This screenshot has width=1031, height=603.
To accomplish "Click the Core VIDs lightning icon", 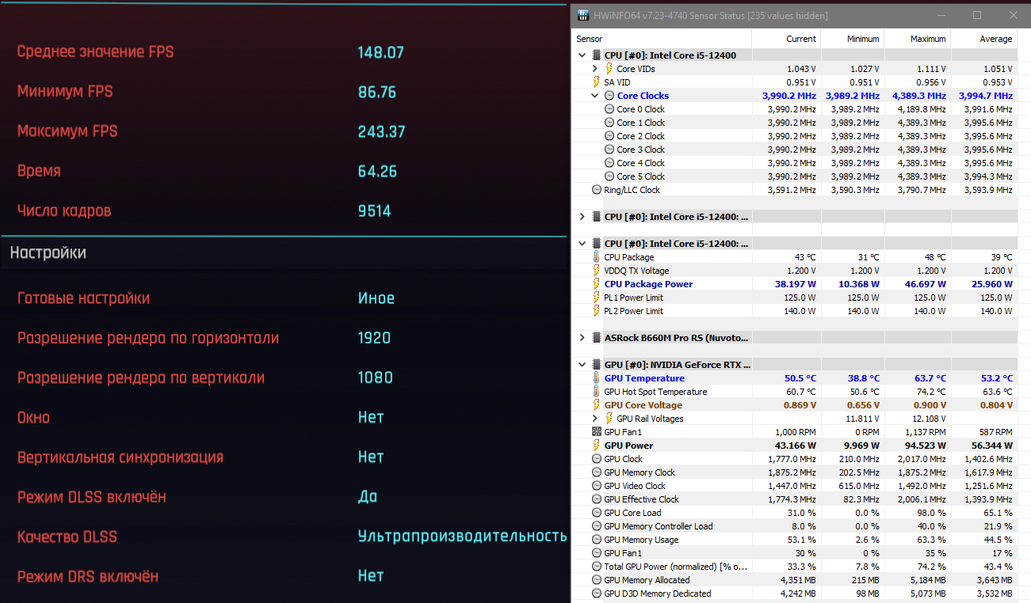I will (609, 69).
